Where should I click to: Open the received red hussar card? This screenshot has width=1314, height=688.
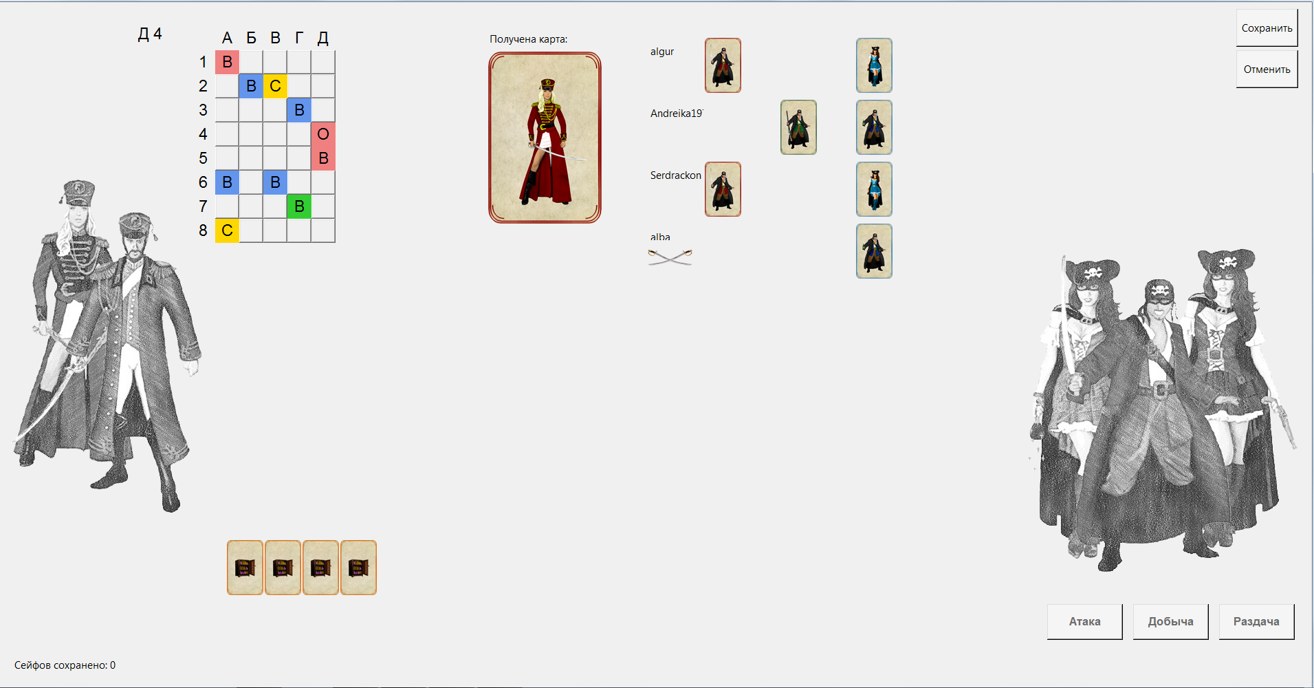545,138
